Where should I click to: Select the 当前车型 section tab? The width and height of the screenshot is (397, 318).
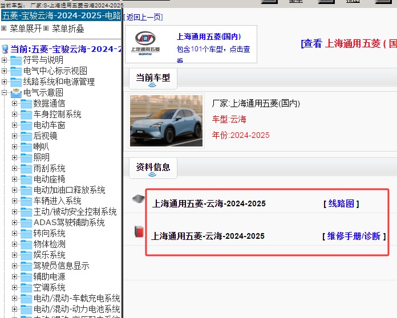pyautogui.click(x=153, y=79)
